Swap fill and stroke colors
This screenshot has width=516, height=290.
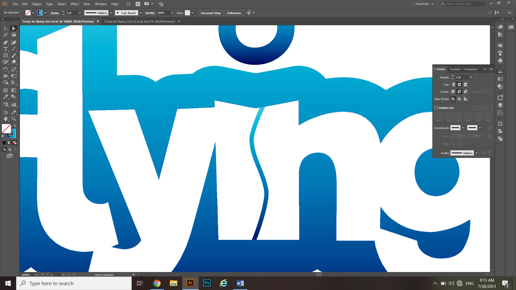(x=15, y=126)
